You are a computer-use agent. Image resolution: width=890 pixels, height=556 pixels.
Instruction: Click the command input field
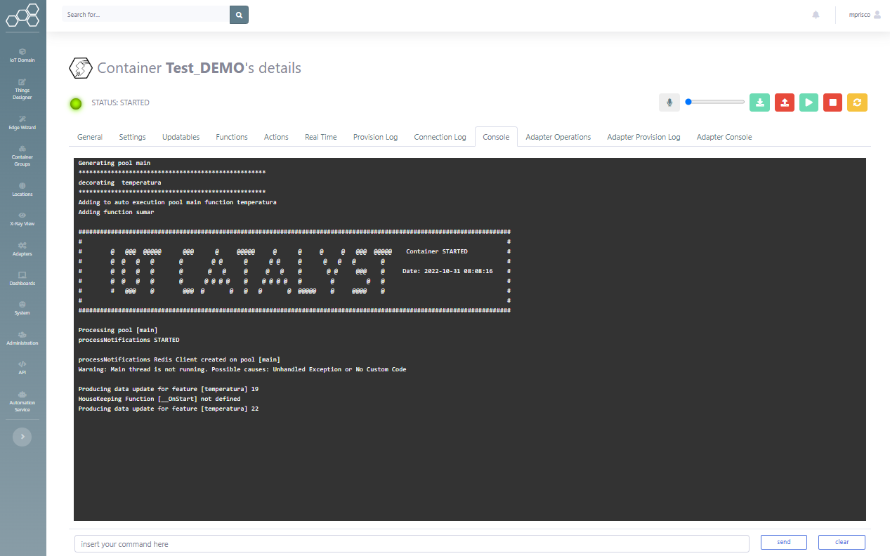point(412,544)
